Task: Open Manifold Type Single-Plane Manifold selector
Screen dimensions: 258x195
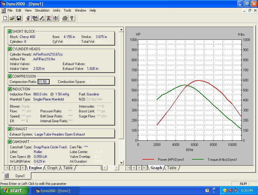Action: click(48, 99)
